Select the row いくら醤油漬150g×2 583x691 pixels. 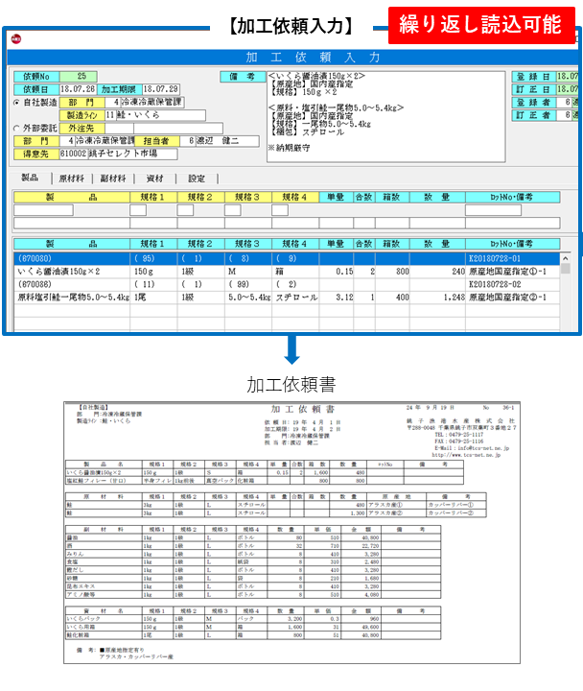pos(286,272)
